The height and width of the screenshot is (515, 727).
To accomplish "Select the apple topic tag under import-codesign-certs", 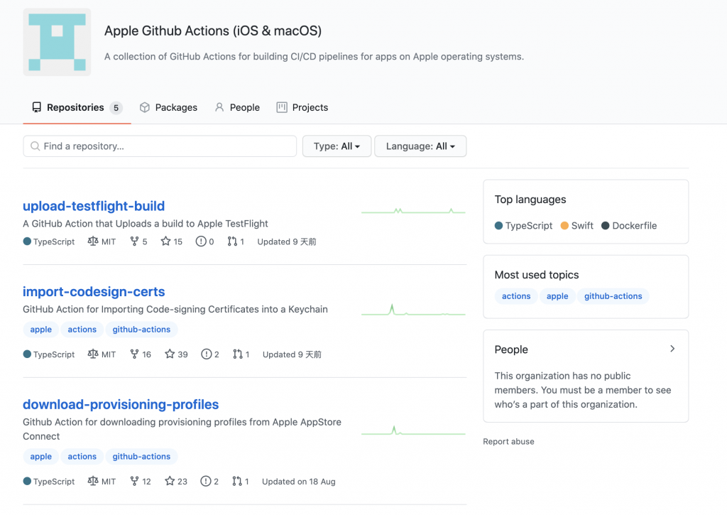I will [x=40, y=330].
